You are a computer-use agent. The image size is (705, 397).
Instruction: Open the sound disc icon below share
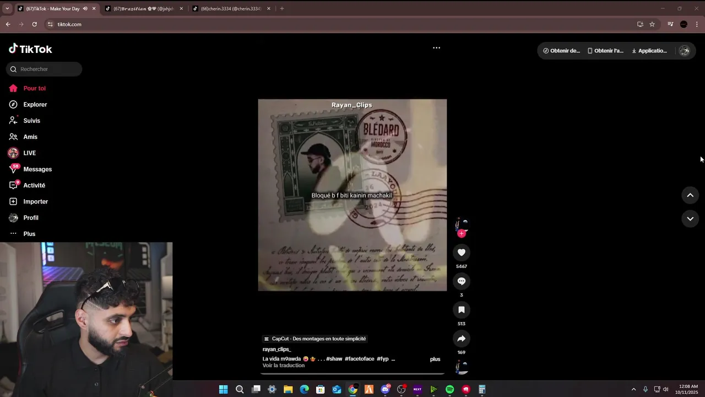tap(462, 368)
